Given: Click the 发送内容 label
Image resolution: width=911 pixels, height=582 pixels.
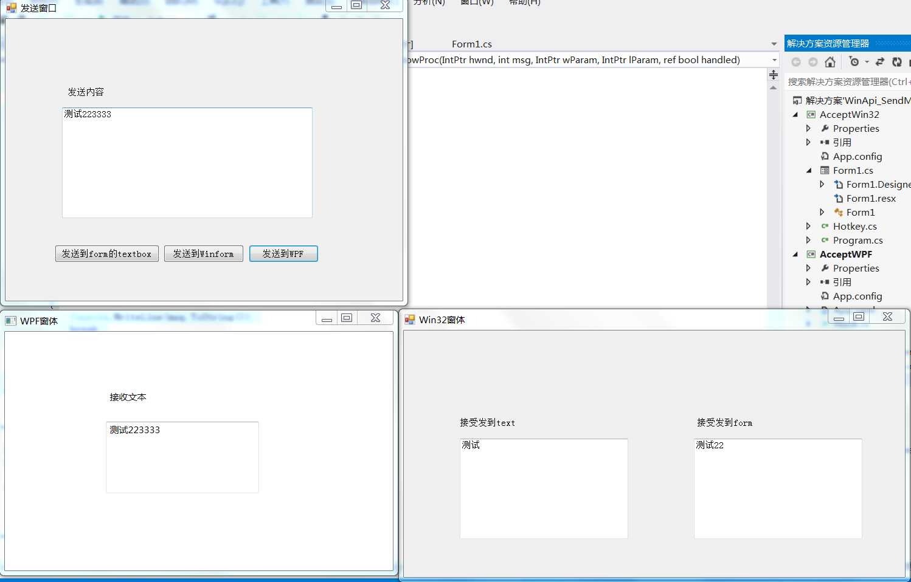Looking at the screenshot, I should coord(86,92).
